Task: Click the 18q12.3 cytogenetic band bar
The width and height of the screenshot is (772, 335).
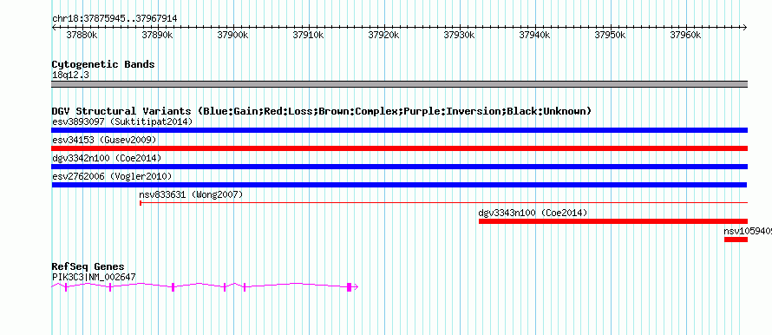Action: click(x=399, y=84)
